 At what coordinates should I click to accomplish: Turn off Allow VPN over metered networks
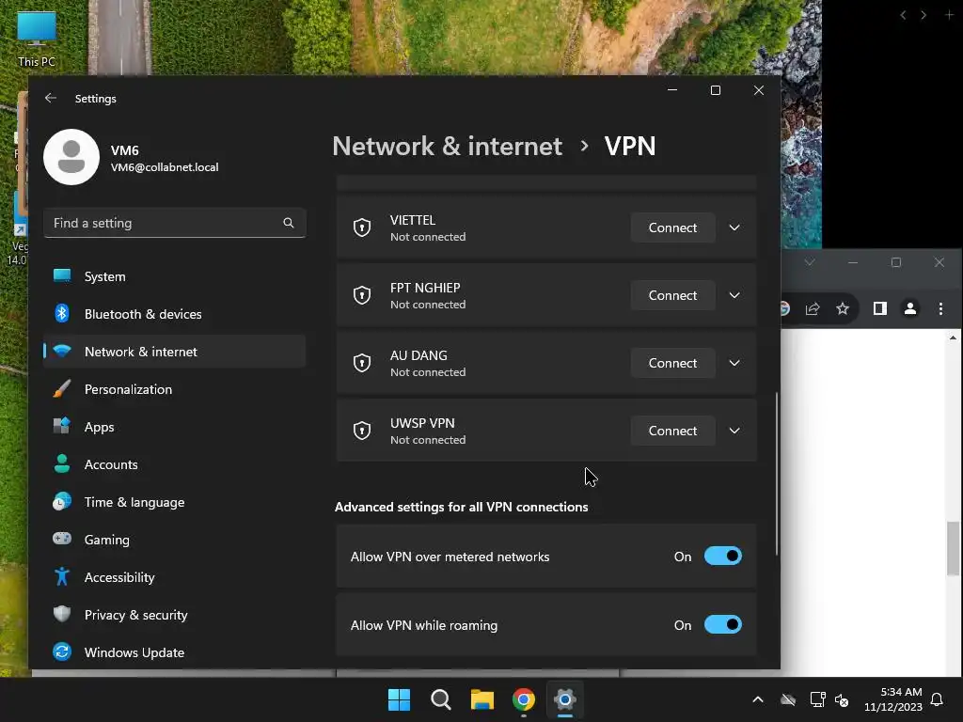point(723,557)
